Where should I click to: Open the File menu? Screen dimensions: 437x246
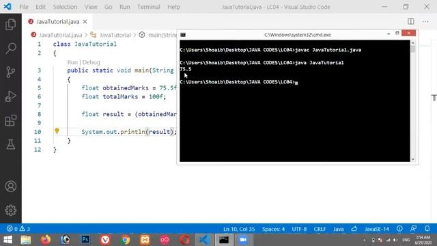(24, 7)
